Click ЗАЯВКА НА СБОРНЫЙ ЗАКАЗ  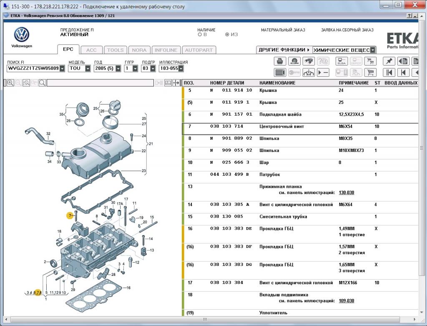(x=347, y=30)
